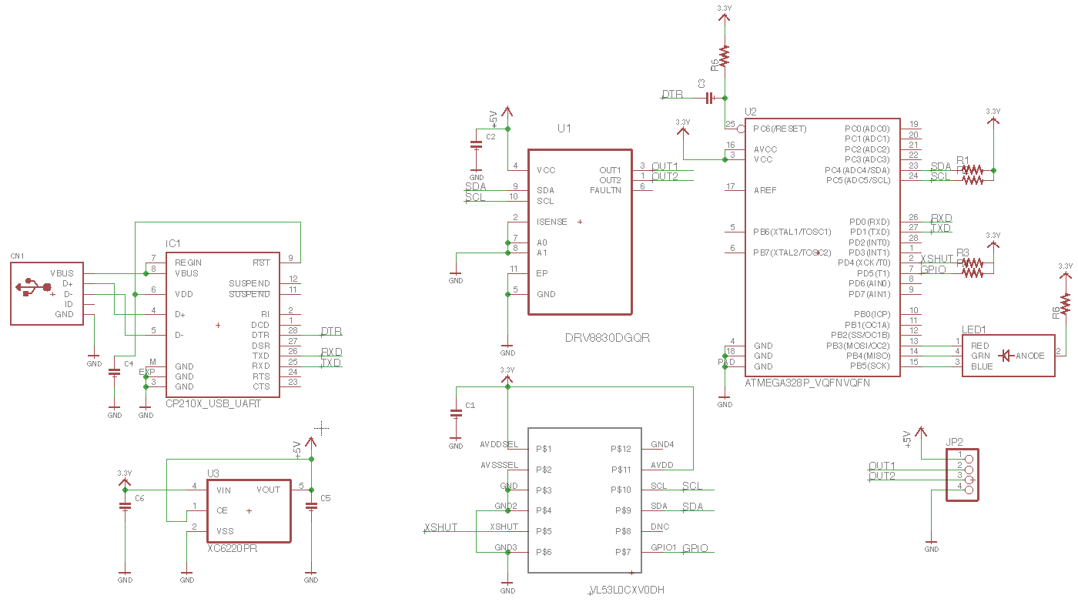
Task: Click the GND symbol below connector CN1
Action: tap(94, 359)
